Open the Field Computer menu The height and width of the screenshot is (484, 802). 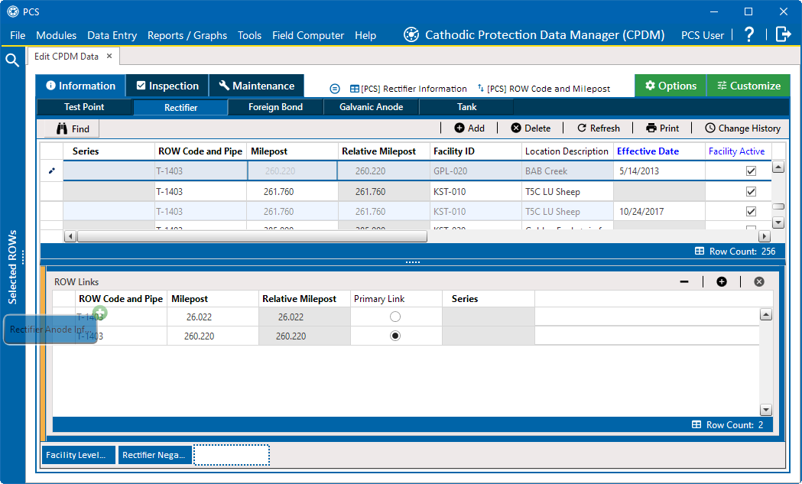[308, 35]
